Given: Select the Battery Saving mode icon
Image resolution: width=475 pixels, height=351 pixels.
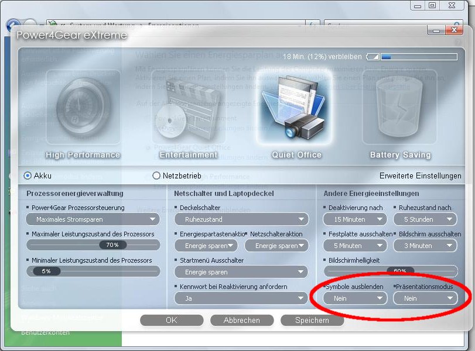Looking at the screenshot, I should point(400,109).
